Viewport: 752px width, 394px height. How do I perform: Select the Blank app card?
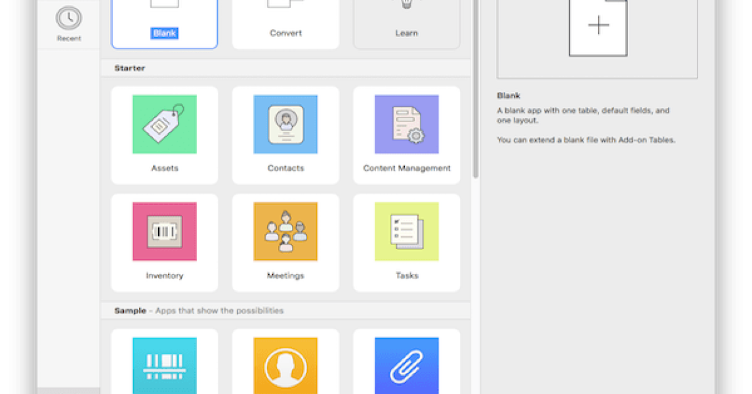pyautogui.click(x=165, y=24)
